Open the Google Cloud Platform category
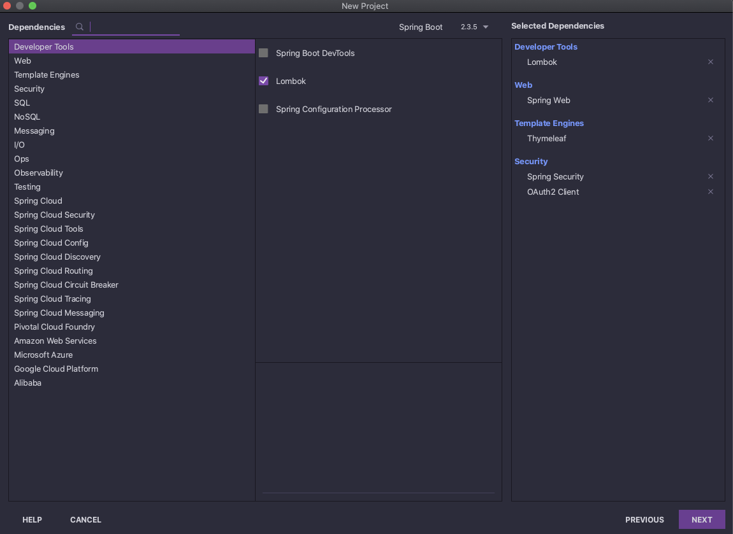733x534 pixels. point(132,369)
